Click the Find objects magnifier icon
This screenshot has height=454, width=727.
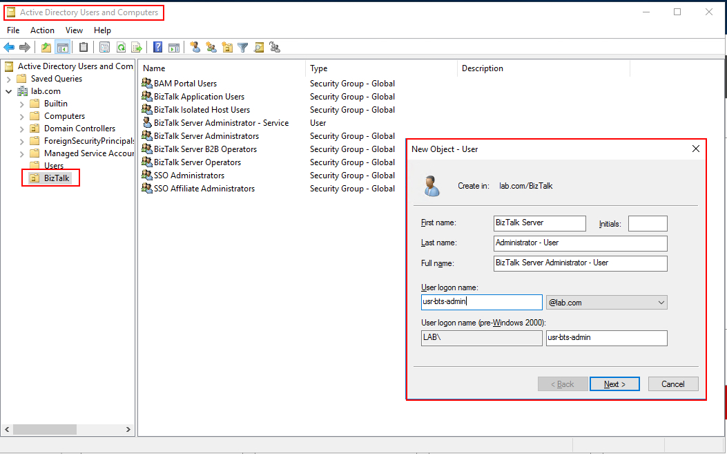(259, 48)
